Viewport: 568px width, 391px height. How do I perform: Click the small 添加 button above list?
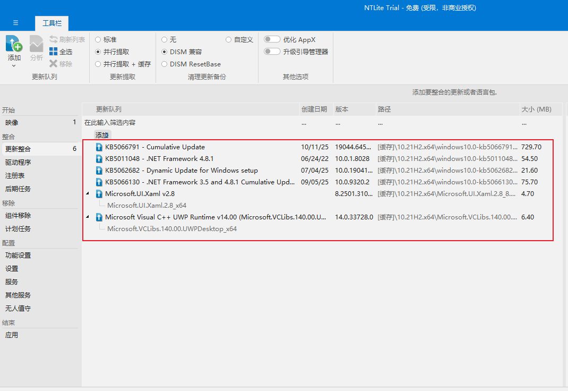tap(102, 135)
